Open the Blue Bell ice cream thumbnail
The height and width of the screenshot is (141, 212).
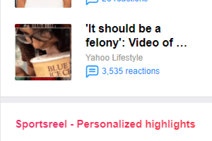43,52
